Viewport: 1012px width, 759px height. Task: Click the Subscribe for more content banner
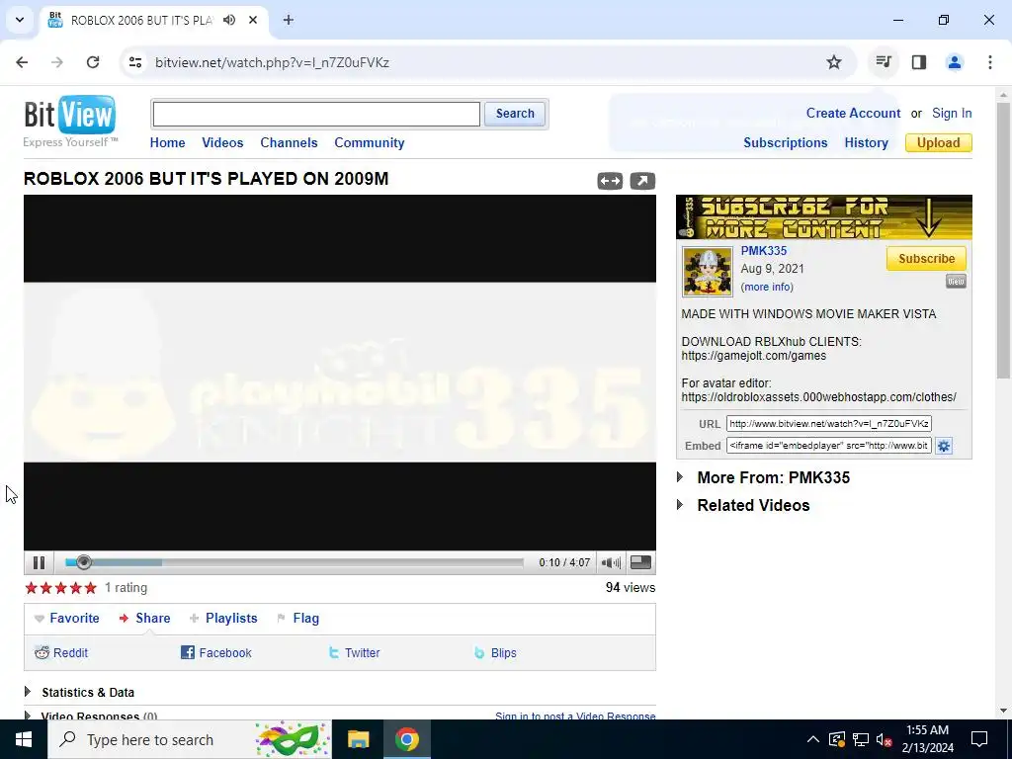coord(823,216)
